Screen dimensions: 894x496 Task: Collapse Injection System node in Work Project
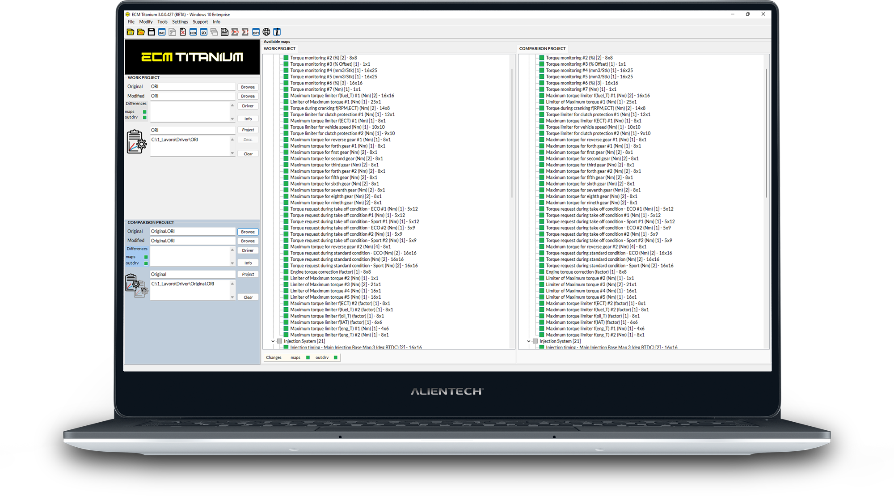pos(273,341)
